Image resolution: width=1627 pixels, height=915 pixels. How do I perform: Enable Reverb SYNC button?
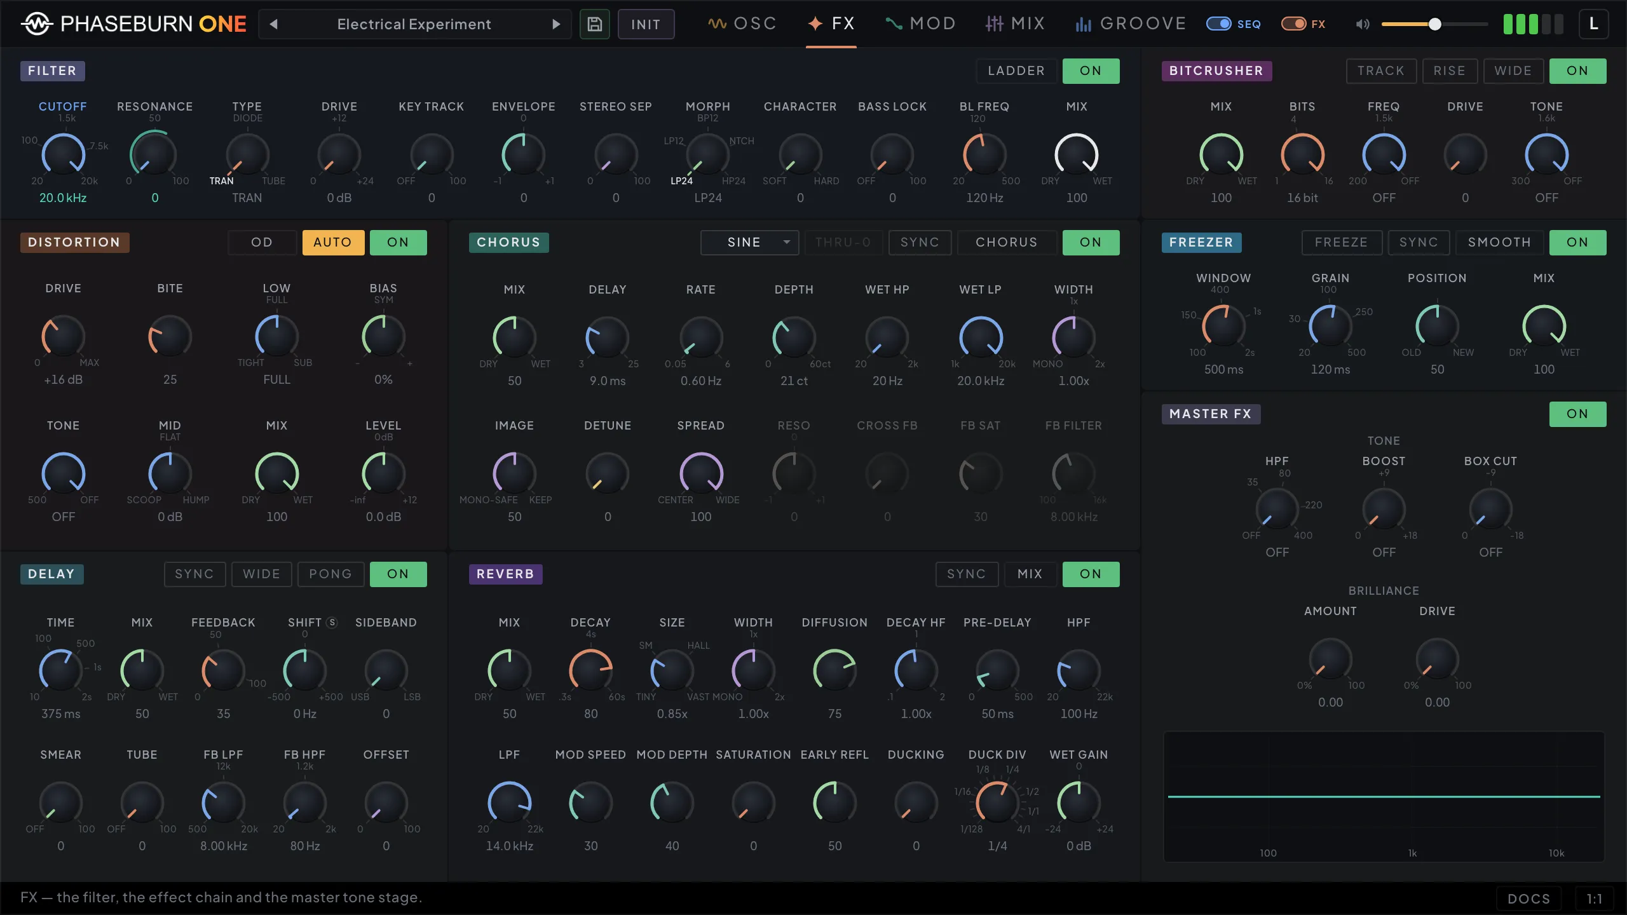[x=966, y=574]
